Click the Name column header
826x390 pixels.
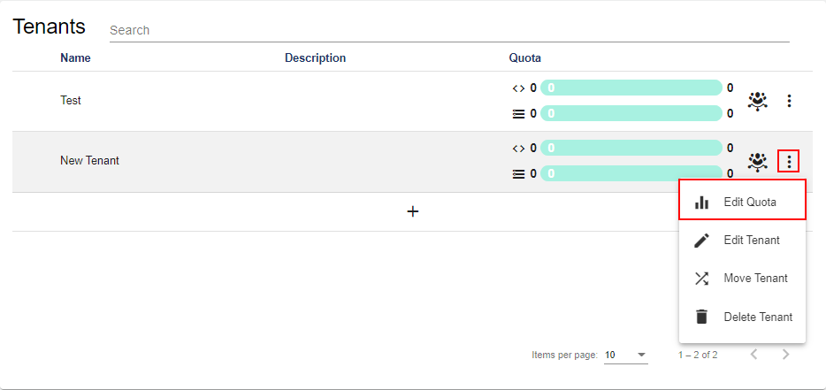pos(75,58)
